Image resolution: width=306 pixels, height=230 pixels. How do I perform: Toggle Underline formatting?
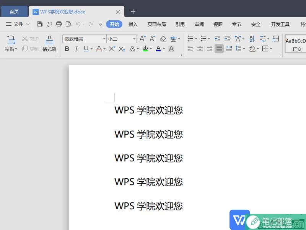pos(86,49)
